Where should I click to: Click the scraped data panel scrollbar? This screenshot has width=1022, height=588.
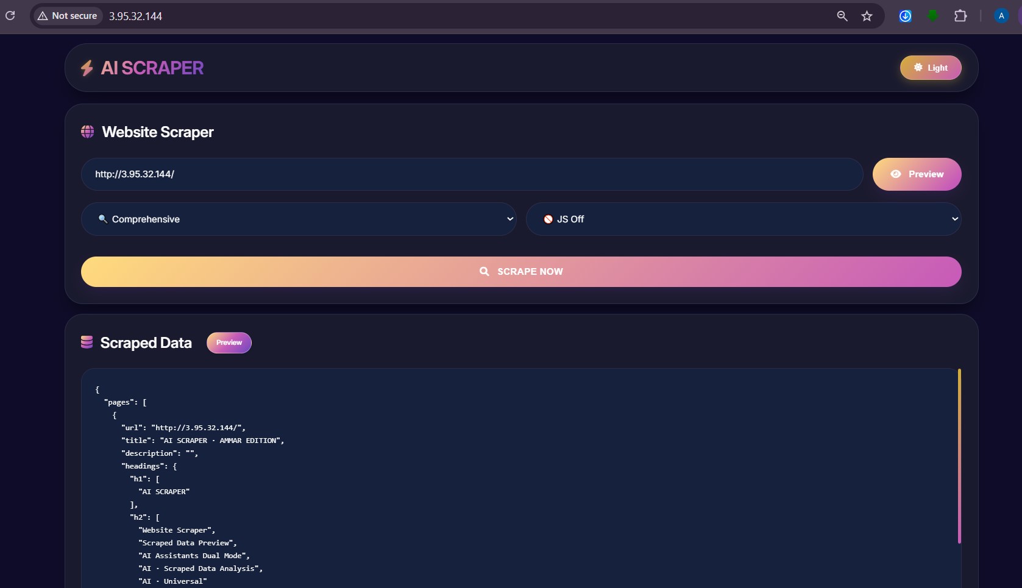click(959, 456)
